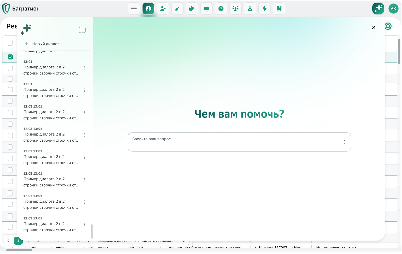Select page 1 in pagination
Screen dimensions: 402x254
(x=18, y=241)
